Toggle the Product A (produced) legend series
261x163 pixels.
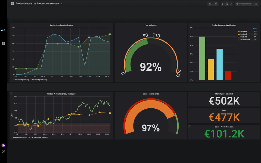pyautogui.click(x=39, y=80)
